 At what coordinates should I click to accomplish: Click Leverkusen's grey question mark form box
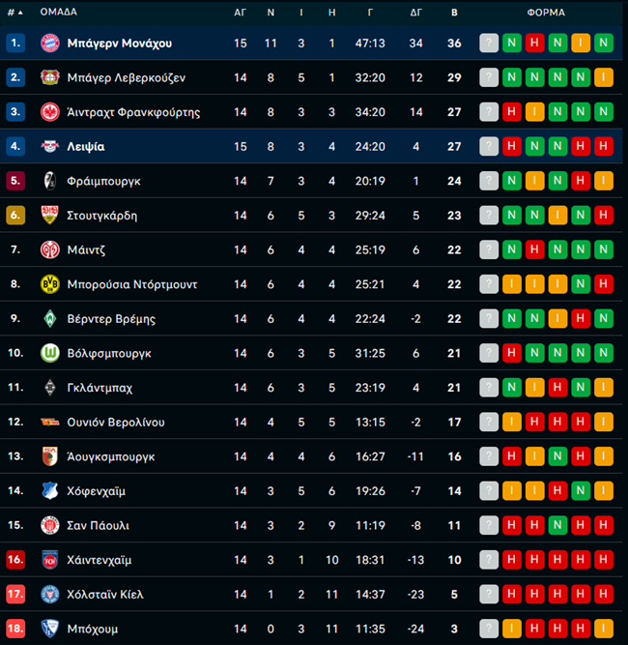click(x=489, y=77)
